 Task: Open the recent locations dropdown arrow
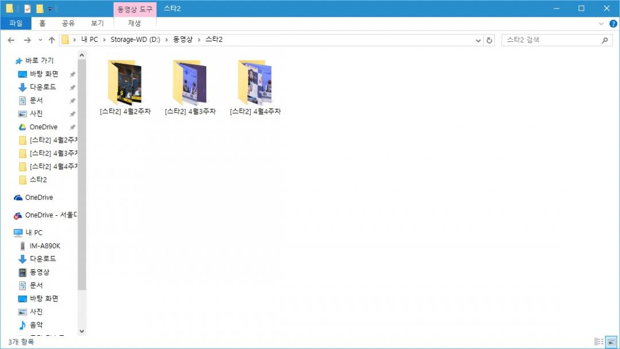click(40, 40)
